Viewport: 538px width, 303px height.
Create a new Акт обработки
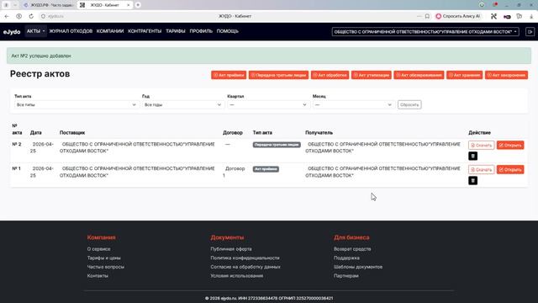[330, 75]
